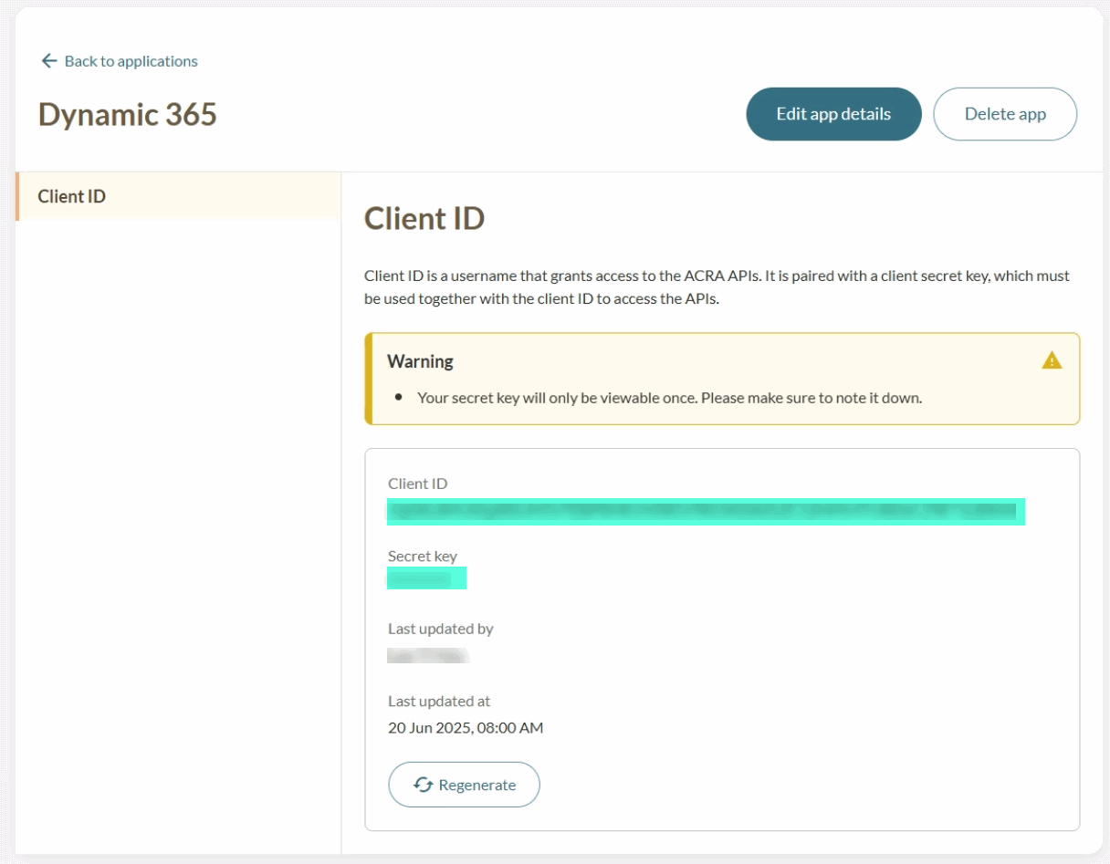Select the Client ID sidebar tab

tap(178, 196)
